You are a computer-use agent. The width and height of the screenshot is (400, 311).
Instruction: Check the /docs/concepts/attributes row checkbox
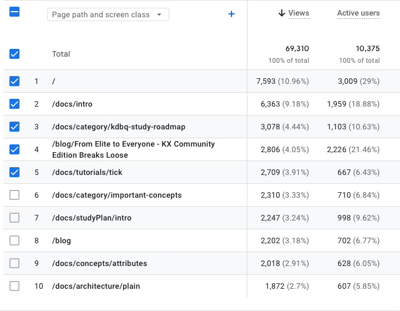coord(14,263)
